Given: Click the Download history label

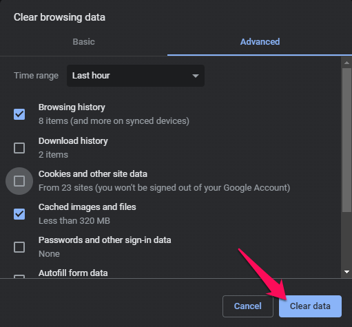Looking at the screenshot, I should click(73, 141).
